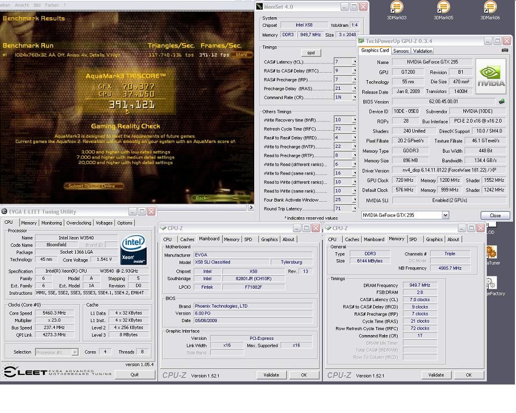Click the Intel Xeon W3540 name field
This screenshot has height=413, width=516.
[76, 238]
